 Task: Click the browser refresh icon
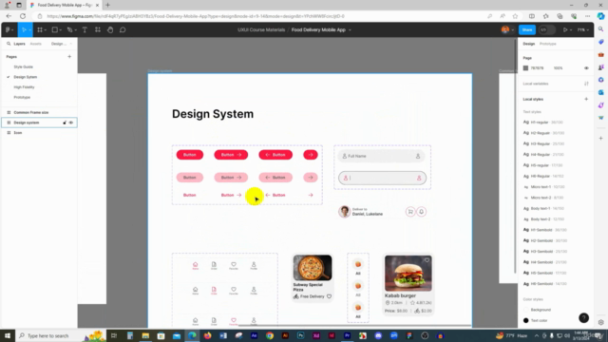point(23,16)
